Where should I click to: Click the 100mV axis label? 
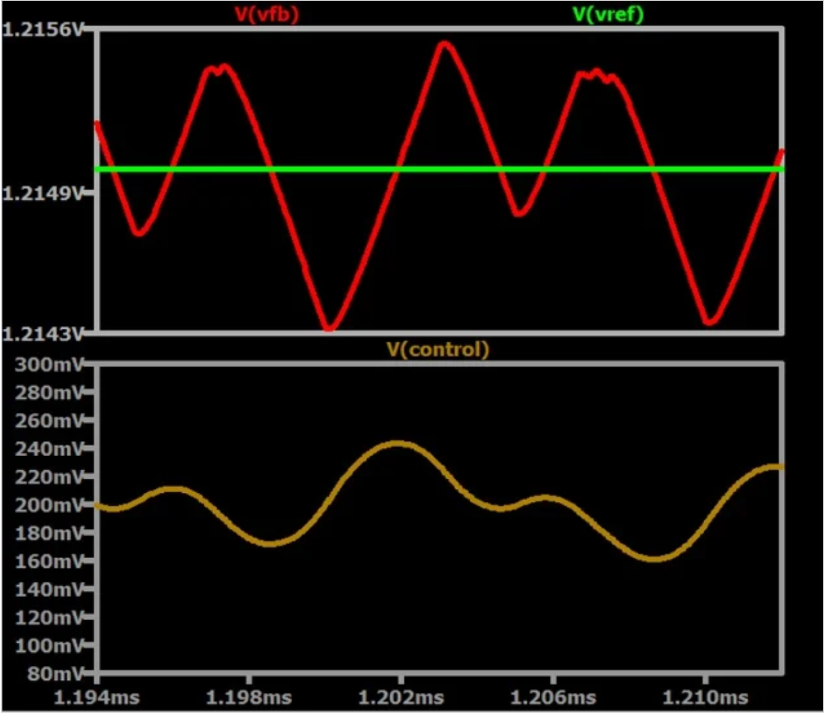[x=50, y=645]
